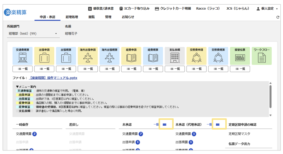Open the 海外出張申請 airplane tile
The image size is (283, 154).
88,56
